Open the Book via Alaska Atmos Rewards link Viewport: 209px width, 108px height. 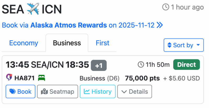pyautogui.click(x=82, y=25)
